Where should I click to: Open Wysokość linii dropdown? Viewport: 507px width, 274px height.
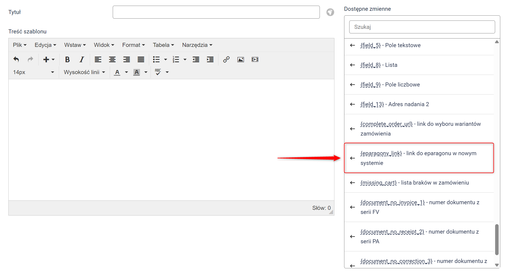[84, 72]
